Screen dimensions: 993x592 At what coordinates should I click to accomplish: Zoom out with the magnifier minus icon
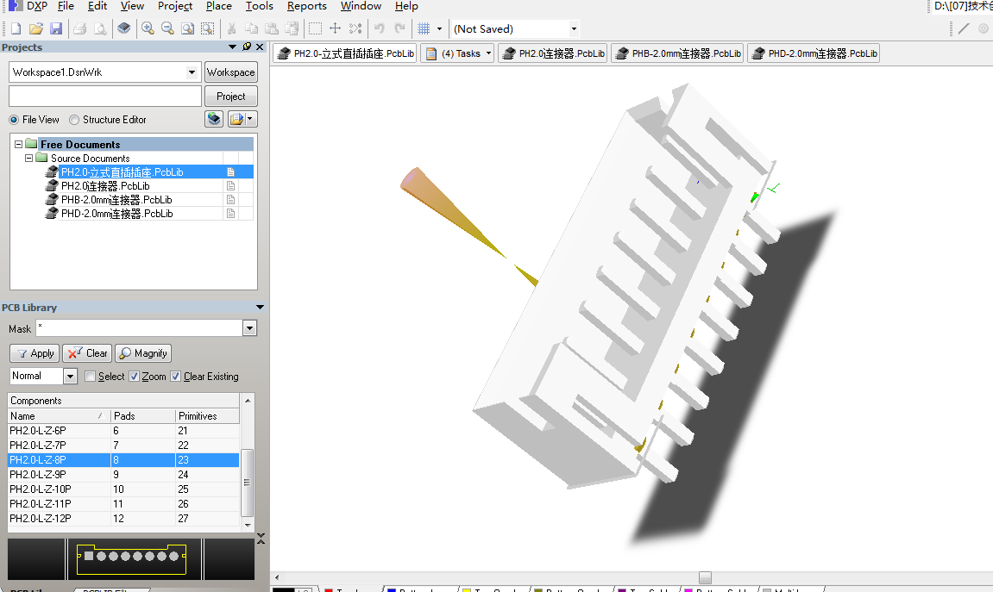tap(168, 28)
